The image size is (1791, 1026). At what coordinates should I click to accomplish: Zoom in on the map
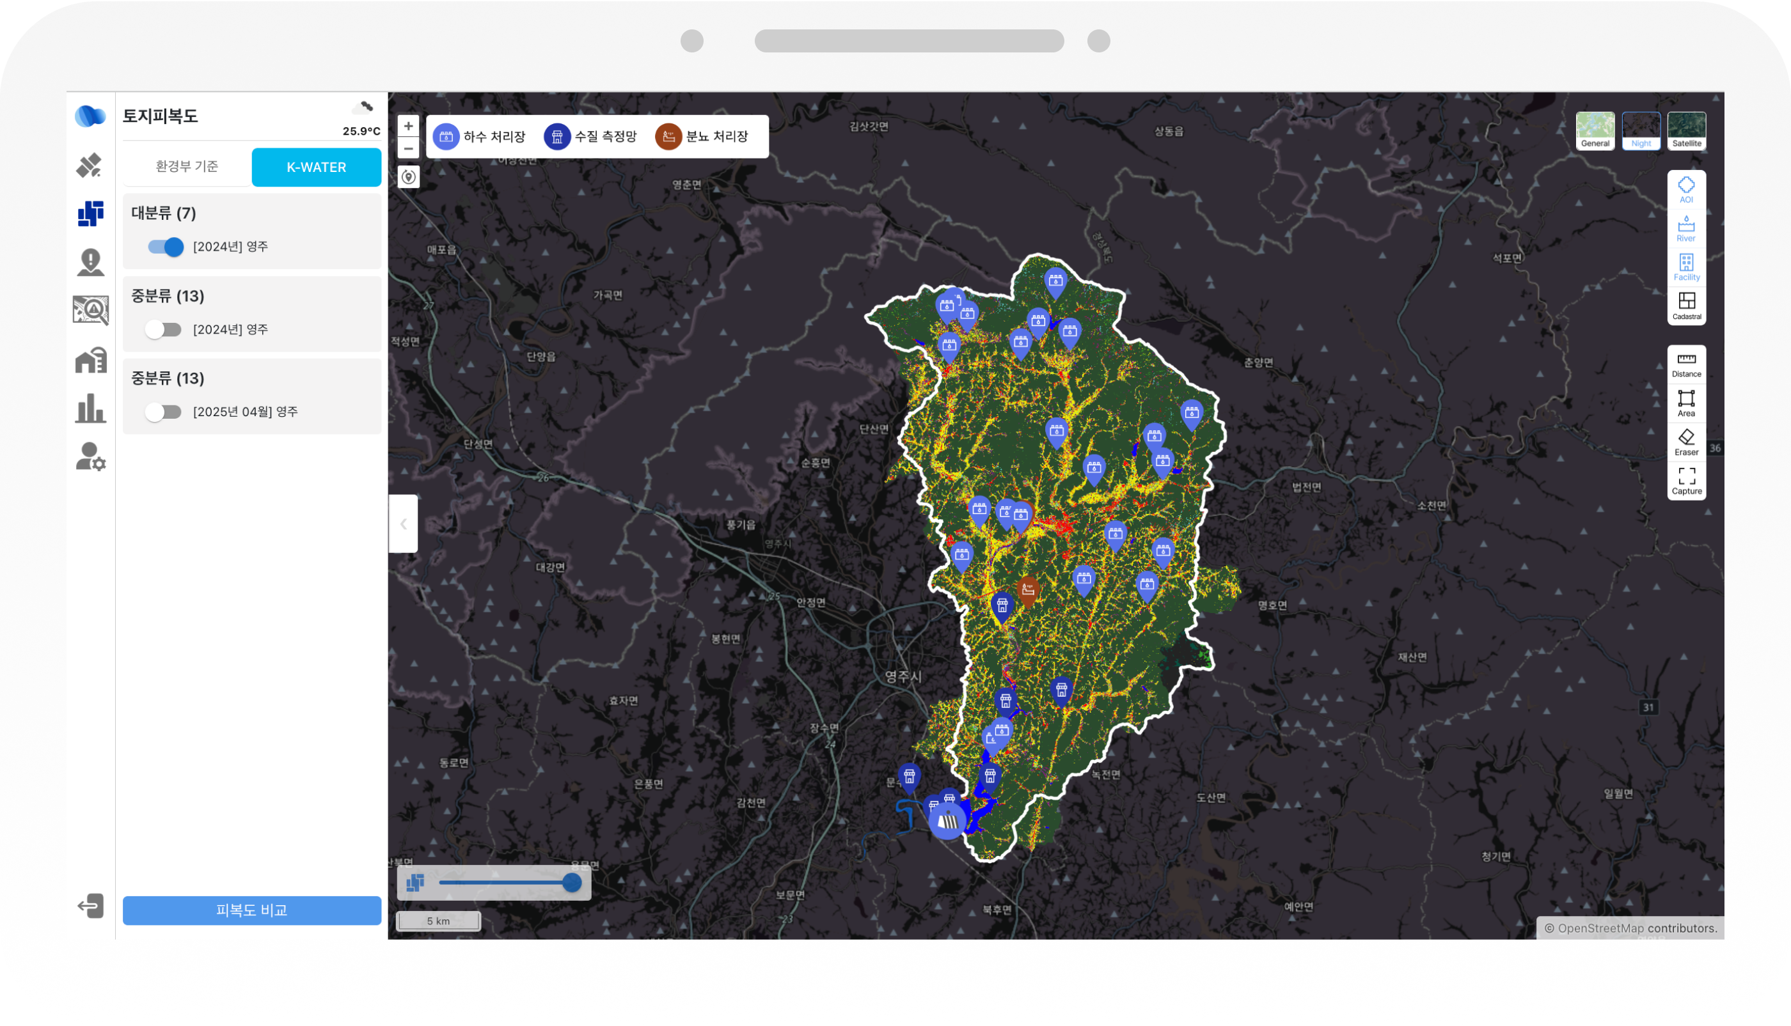click(408, 126)
